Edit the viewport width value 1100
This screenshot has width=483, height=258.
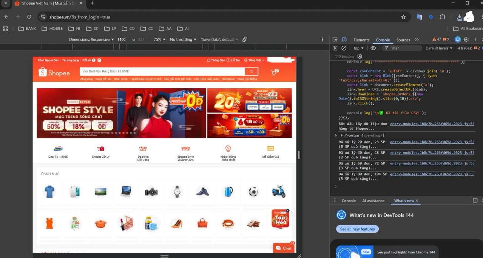[x=122, y=40]
